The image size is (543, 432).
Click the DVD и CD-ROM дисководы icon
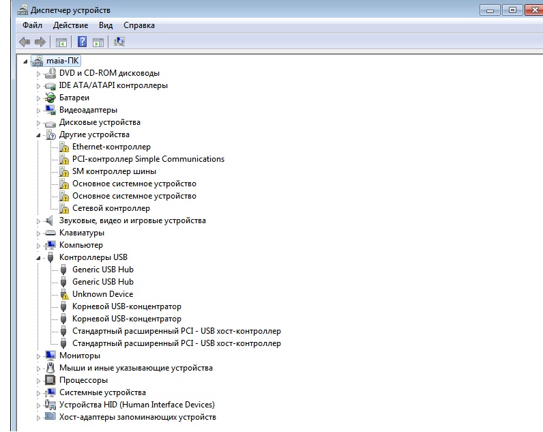(50, 73)
